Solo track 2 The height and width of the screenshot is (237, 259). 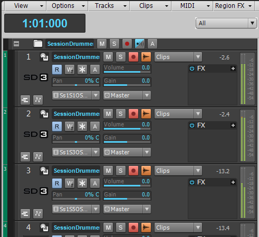click(121, 114)
